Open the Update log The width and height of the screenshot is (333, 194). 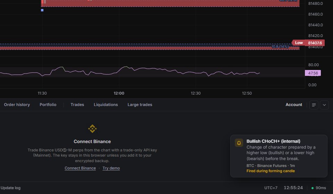[x=11, y=188]
